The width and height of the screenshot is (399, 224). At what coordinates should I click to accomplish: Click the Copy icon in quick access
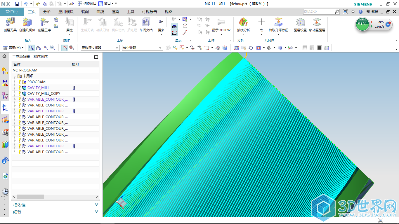pyautogui.click(x=44, y=4)
